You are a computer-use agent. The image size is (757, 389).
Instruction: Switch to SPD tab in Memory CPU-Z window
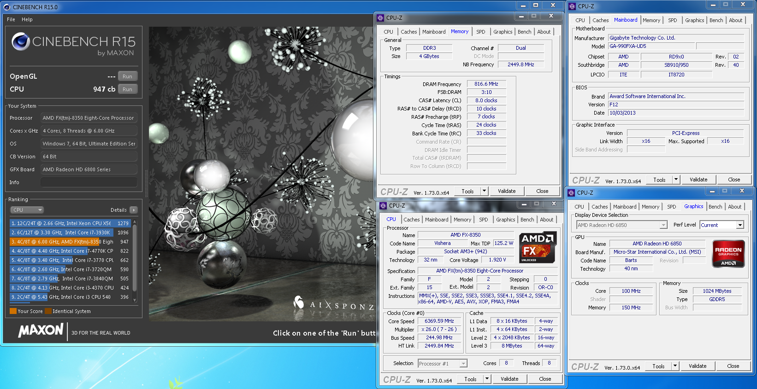coord(481,32)
